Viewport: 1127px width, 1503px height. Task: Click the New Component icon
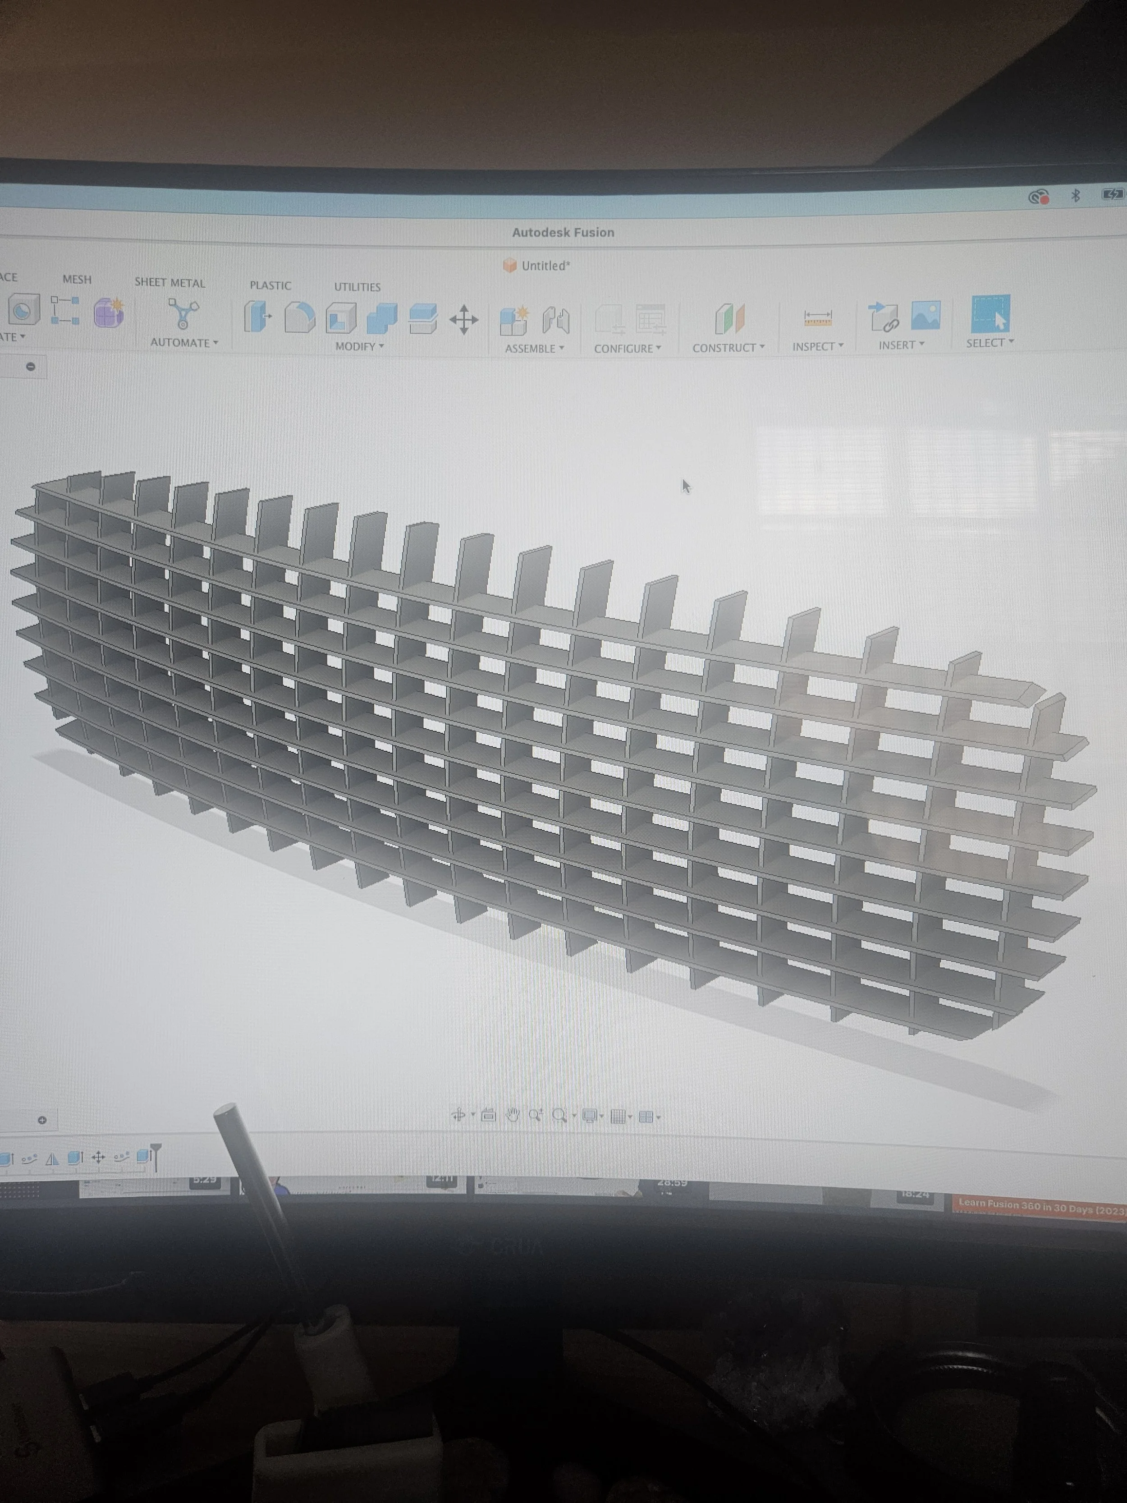click(513, 321)
